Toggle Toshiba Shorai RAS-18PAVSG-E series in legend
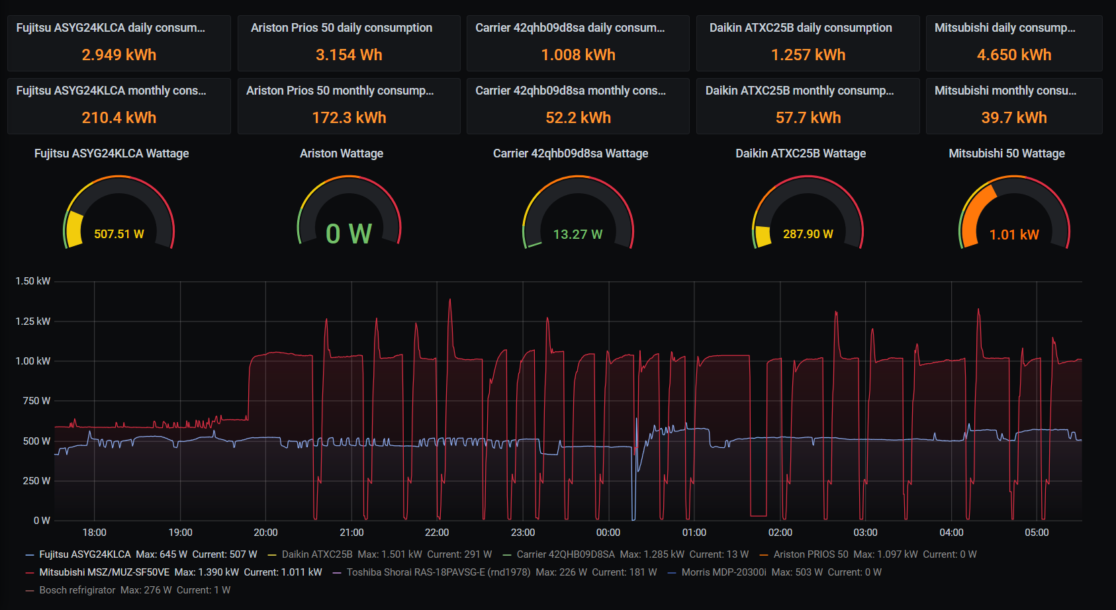Viewport: 1116px width, 610px height. tap(438, 572)
